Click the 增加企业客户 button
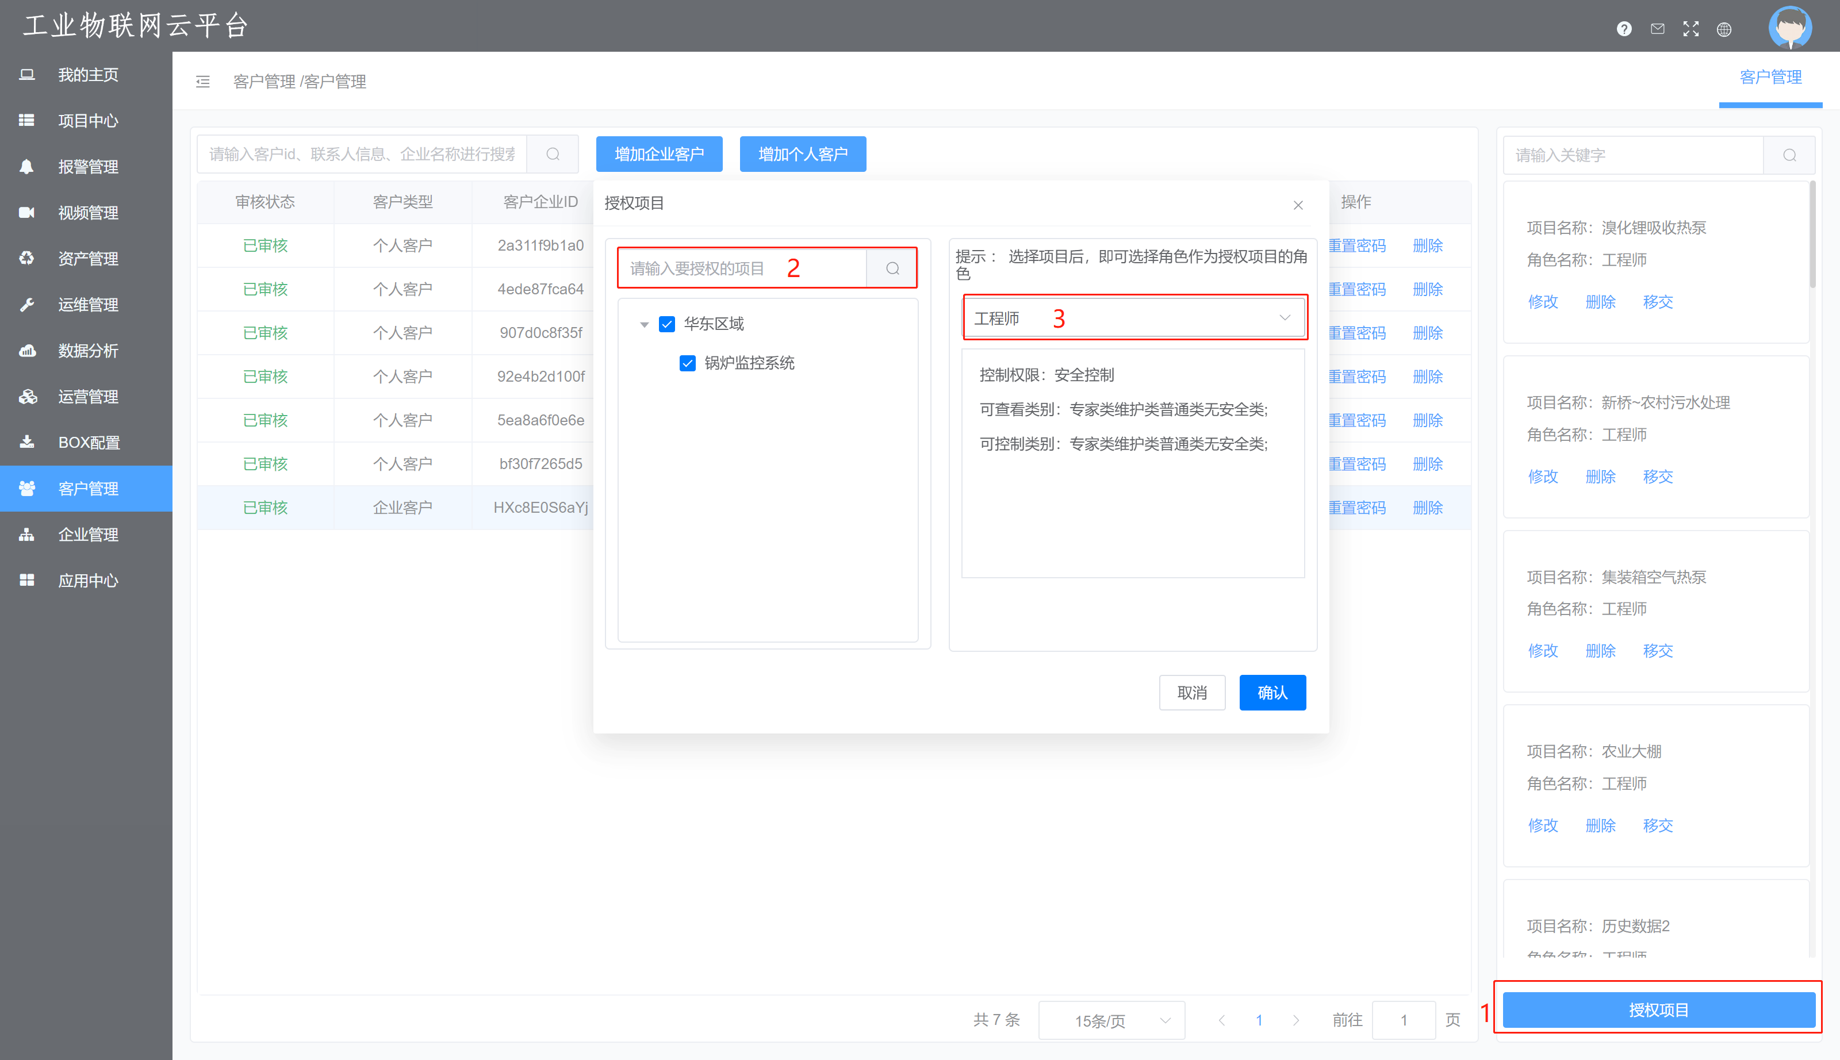The image size is (1840, 1060). [x=659, y=154]
